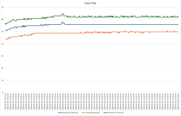Screen dimensions: 181x116
Task: Click x-axis label 2025-01-02_17:37:07
Action: point(71,102)
